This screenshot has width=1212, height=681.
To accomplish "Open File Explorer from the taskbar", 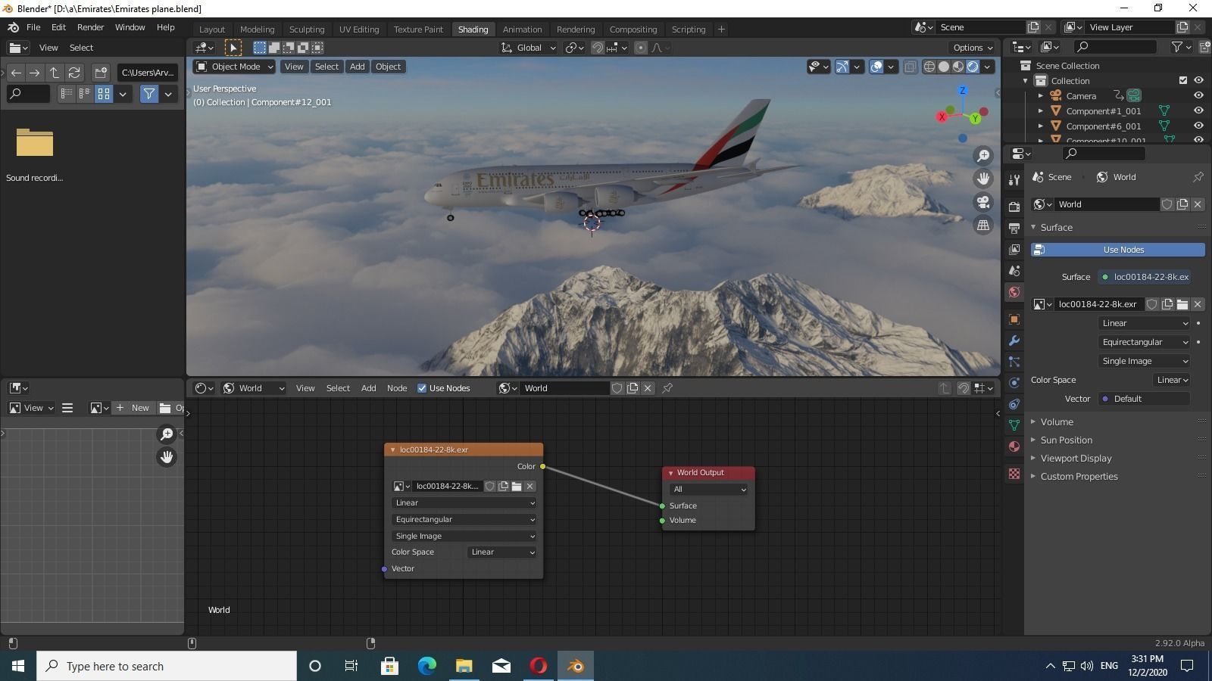I will click(x=464, y=666).
